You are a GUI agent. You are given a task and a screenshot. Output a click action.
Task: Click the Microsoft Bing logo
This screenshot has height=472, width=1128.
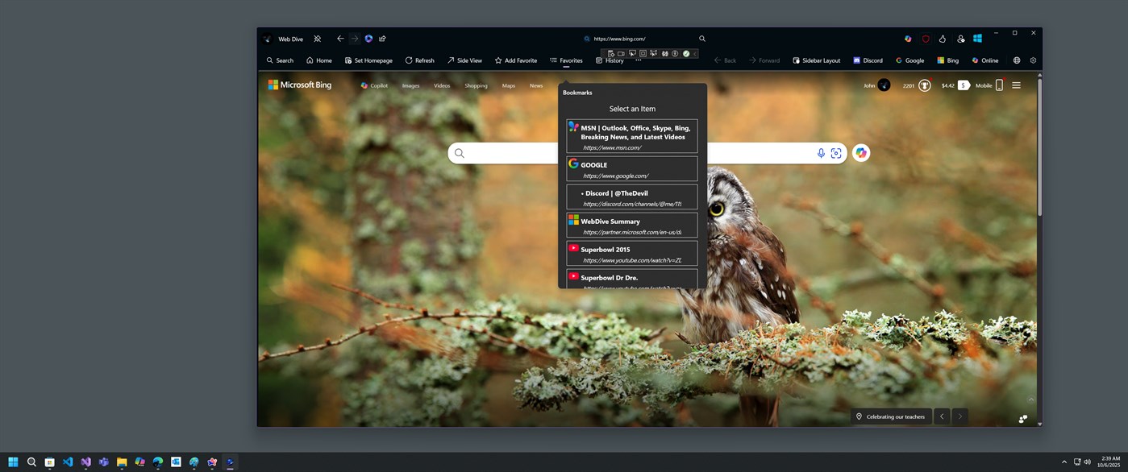point(299,85)
